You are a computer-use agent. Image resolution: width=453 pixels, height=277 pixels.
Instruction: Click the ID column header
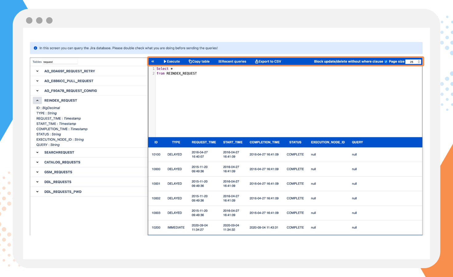pos(156,142)
